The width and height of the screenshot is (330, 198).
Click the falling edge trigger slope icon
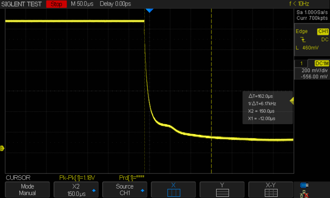303,39
